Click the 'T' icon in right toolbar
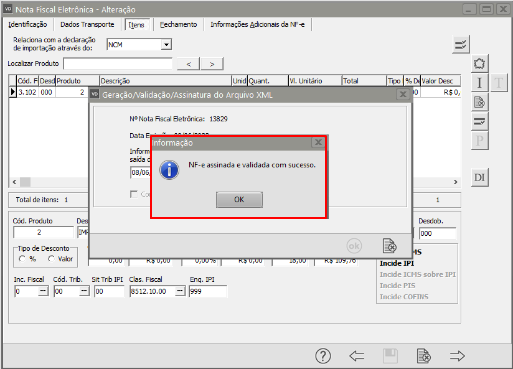513x369 pixels. [499, 83]
